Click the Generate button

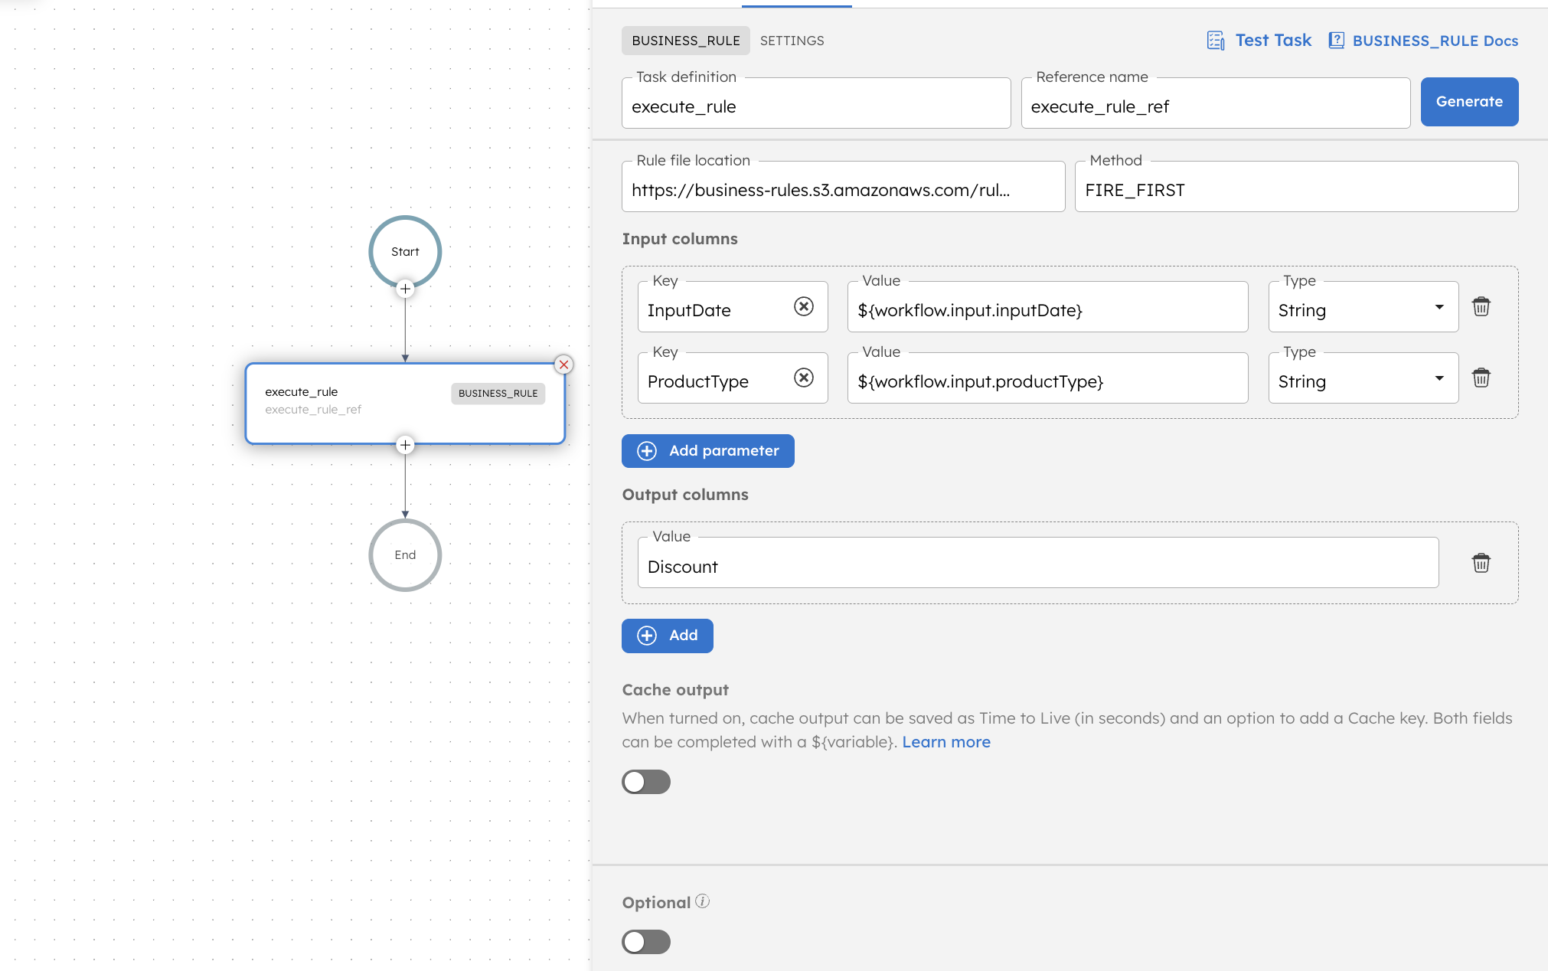[1469, 102]
